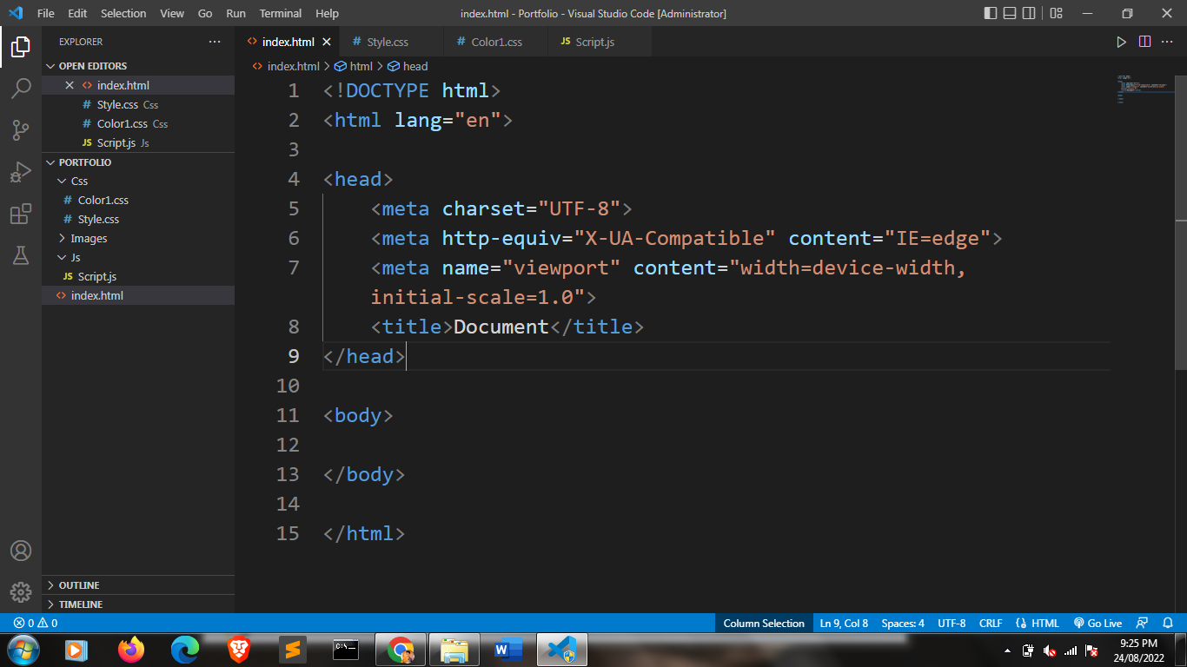Viewport: 1187px width, 667px height.
Task: Change language mode via HTML status item
Action: coord(1045,623)
